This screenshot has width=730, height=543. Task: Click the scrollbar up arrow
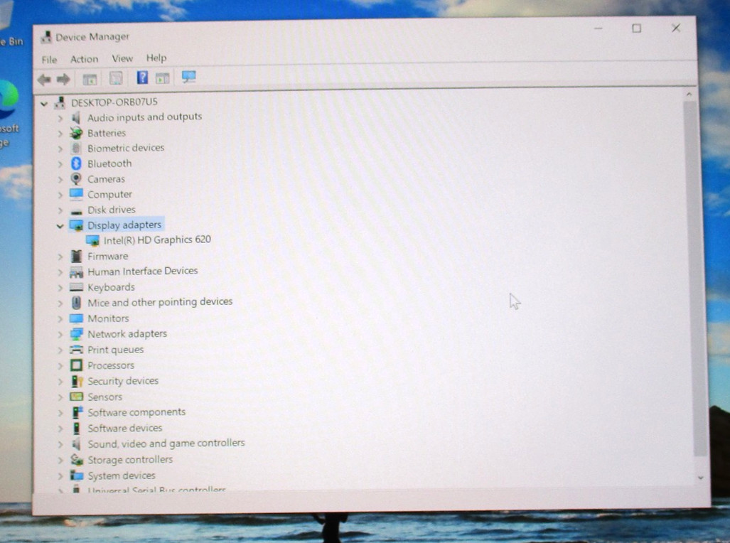coord(689,95)
